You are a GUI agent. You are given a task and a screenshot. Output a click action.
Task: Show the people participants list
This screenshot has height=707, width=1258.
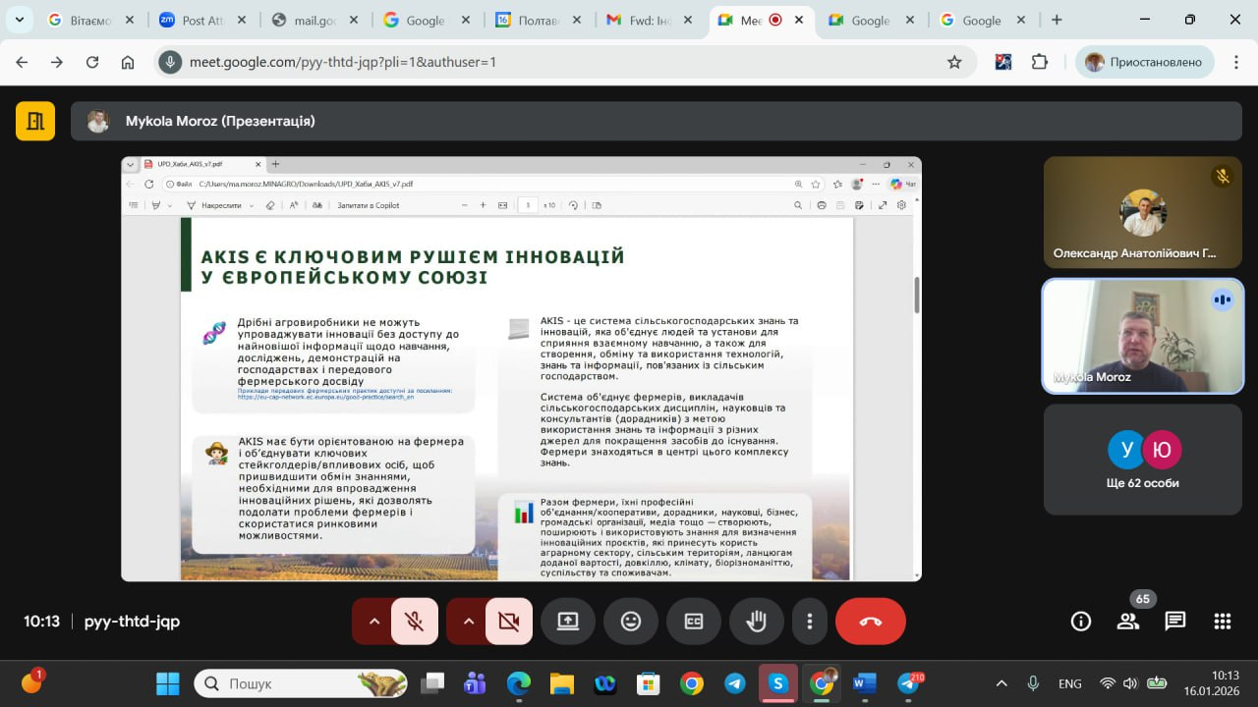pyautogui.click(x=1128, y=621)
